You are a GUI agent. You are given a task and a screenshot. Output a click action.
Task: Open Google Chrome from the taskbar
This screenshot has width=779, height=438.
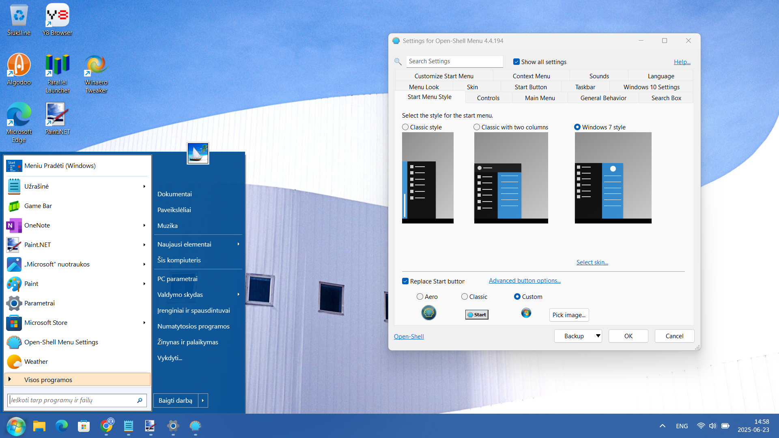pos(106,426)
